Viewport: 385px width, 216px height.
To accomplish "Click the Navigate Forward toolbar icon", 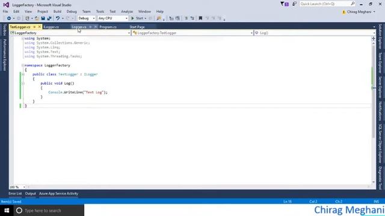I will tap(19, 19).
